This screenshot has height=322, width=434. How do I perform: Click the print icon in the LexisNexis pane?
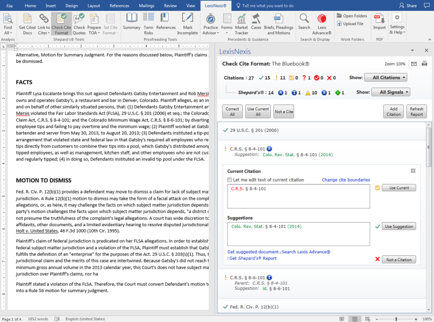tap(424, 64)
